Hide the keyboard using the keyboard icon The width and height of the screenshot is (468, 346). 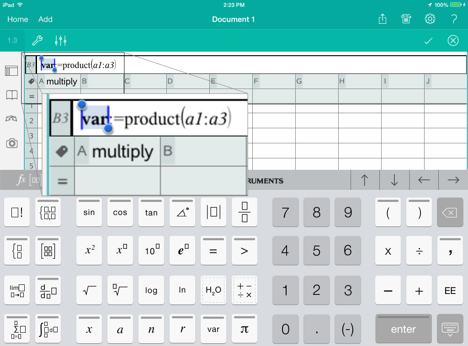click(450, 329)
